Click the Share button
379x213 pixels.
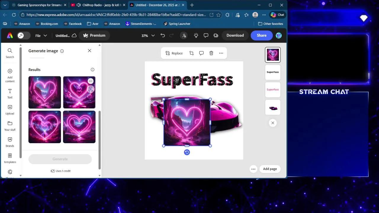pos(261,35)
